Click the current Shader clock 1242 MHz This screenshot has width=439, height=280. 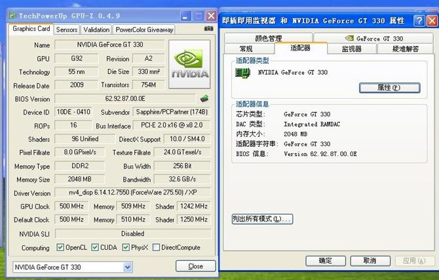(194, 207)
